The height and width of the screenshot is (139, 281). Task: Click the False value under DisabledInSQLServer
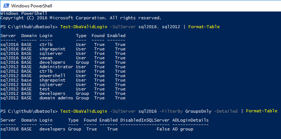[x=163, y=129]
